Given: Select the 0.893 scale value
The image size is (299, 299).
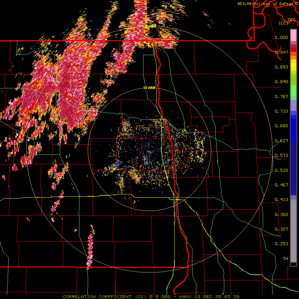Looking at the screenshot, I should 281,67.
